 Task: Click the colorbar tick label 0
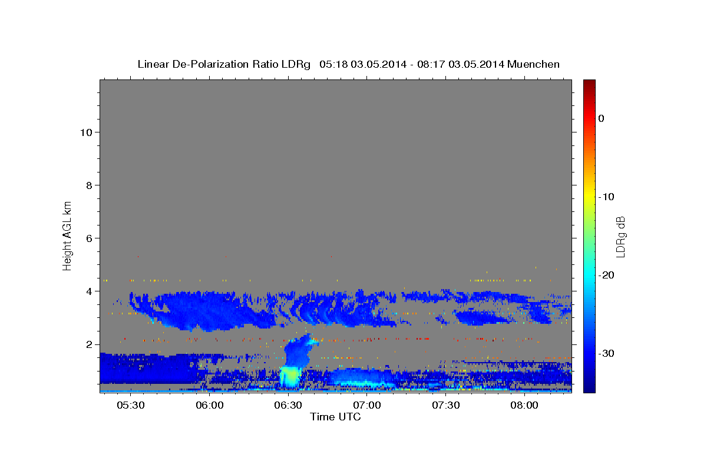pos(602,118)
